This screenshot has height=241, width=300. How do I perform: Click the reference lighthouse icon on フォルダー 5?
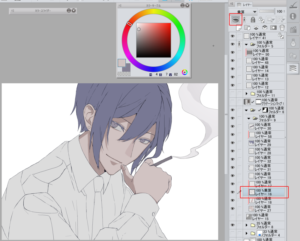coord(239,44)
